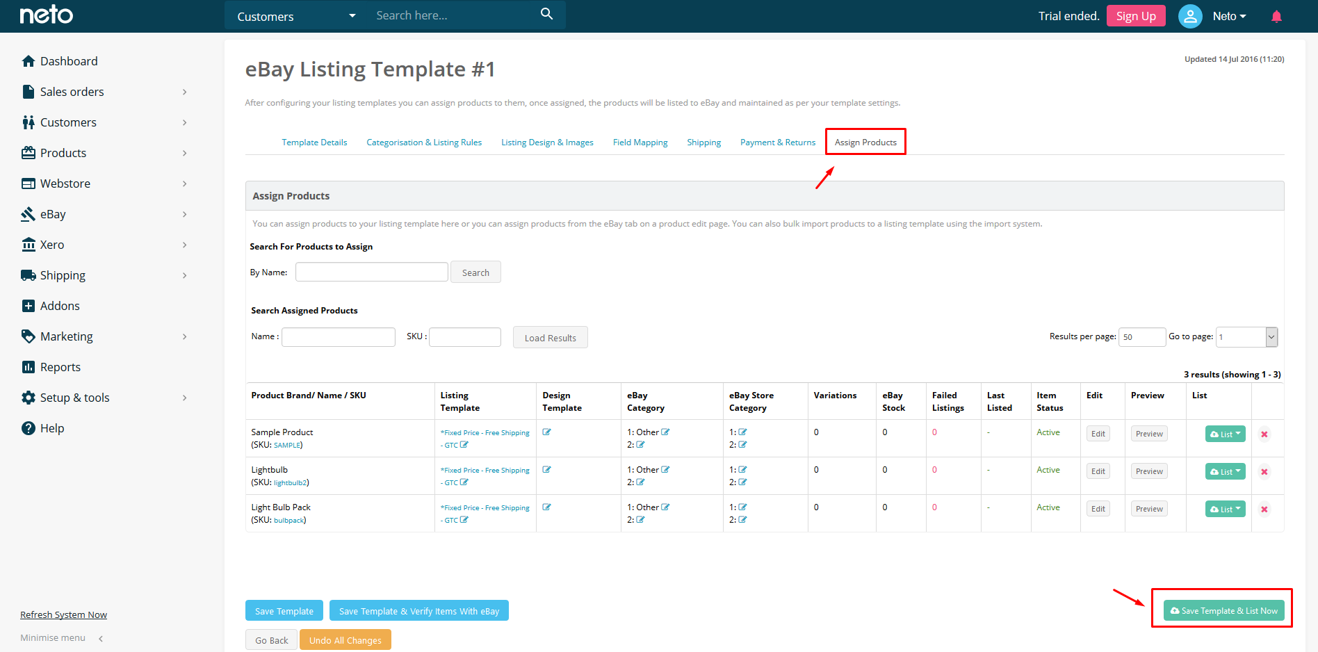Open the Shipping tab

click(703, 142)
